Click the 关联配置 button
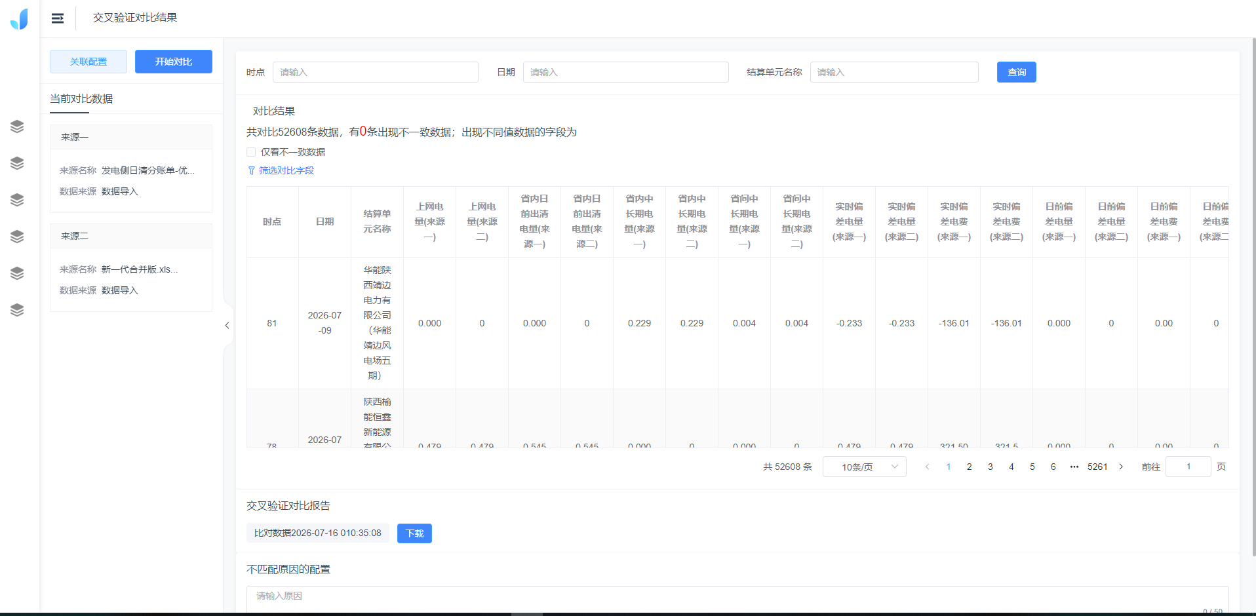The height and width of the screenshot is (616, 1256). 88,62
